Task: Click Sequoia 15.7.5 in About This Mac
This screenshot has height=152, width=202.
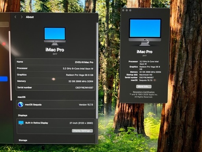Action: pyautogui.click(x=146, y=80)
